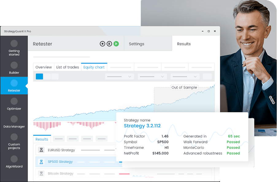Click the MonteCarlo Passed status
Viewport: 277px width, 182px height.
coord(233,148)
